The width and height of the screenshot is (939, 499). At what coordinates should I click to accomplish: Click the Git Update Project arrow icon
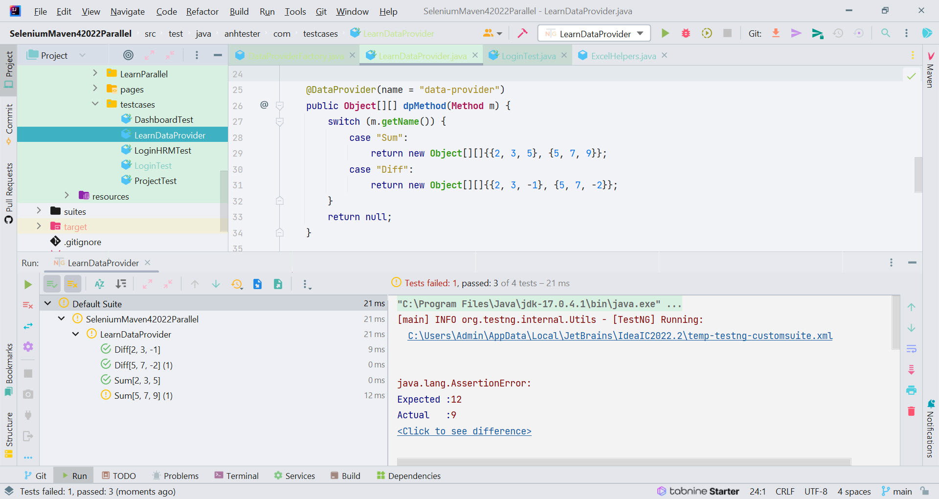point(776,33)
